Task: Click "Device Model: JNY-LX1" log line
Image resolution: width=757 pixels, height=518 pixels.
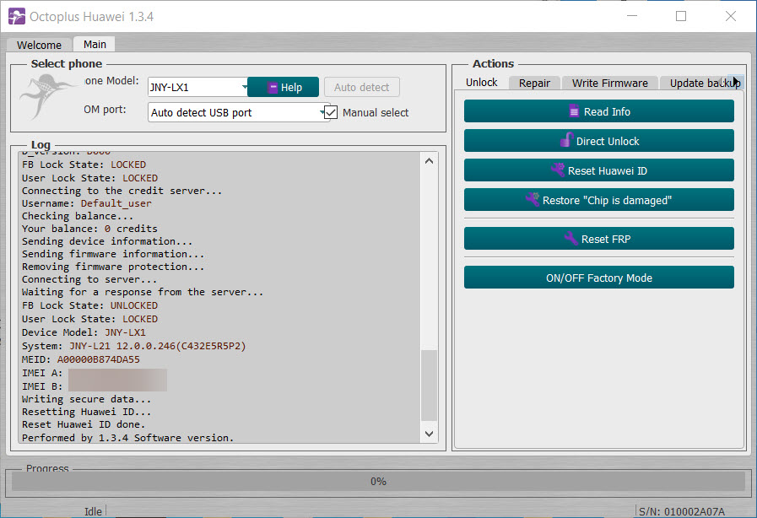Action: [84, 332]
